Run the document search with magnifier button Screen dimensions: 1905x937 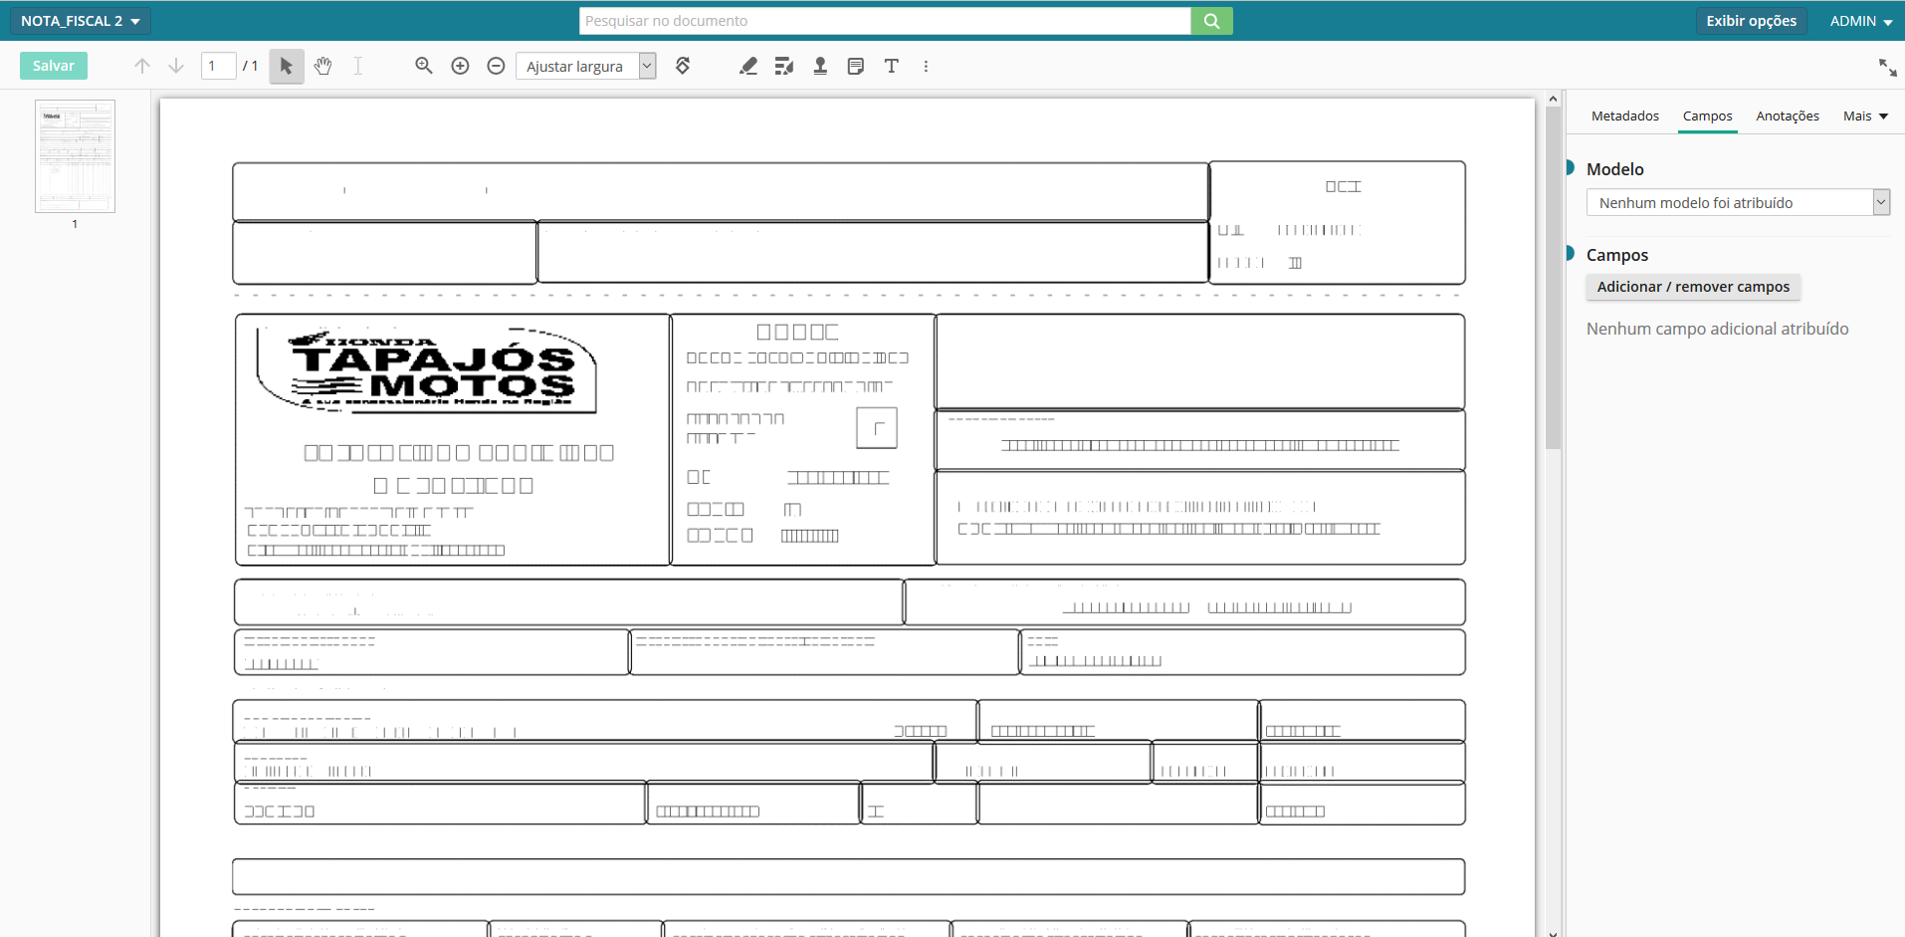click(1211, 21)
